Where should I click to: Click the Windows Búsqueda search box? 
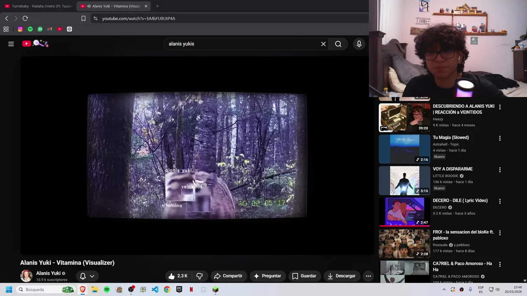46,289
